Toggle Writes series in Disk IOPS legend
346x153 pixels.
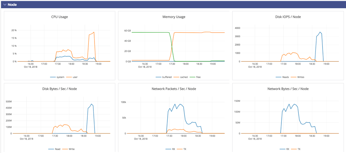coord(300,77)
